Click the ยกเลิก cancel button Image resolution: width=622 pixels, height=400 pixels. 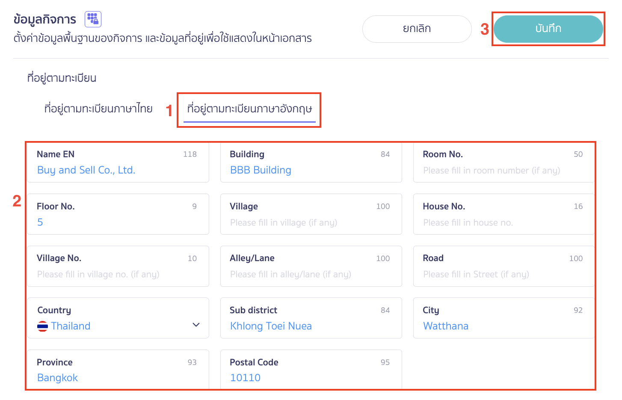(416, 29)
